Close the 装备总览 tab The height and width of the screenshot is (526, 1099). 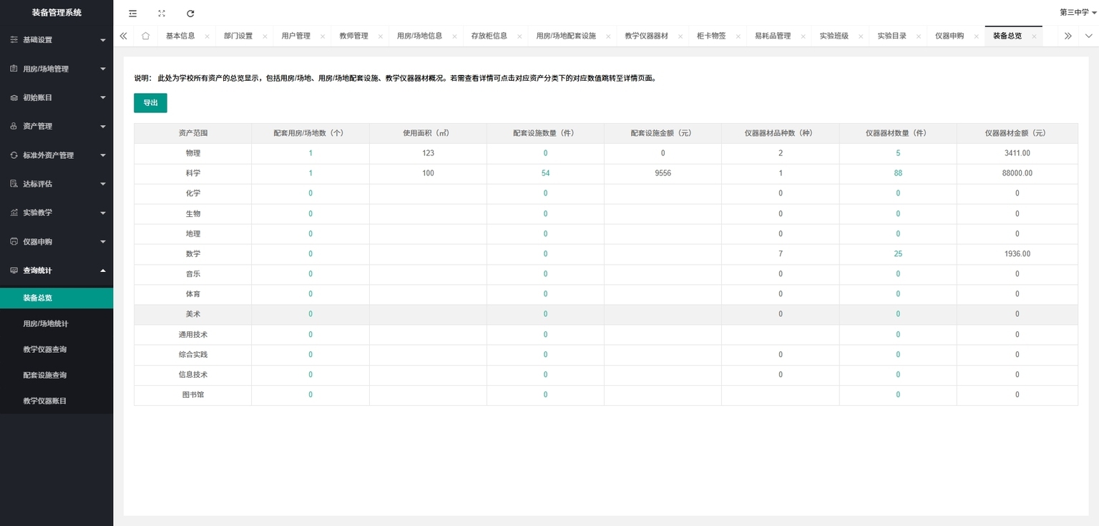point(1034,36)
